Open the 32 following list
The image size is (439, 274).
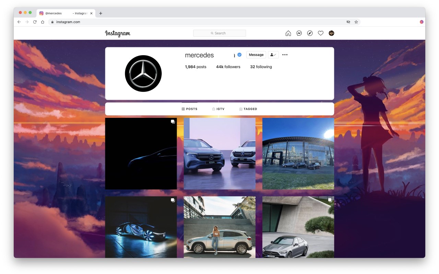point(261,67)
